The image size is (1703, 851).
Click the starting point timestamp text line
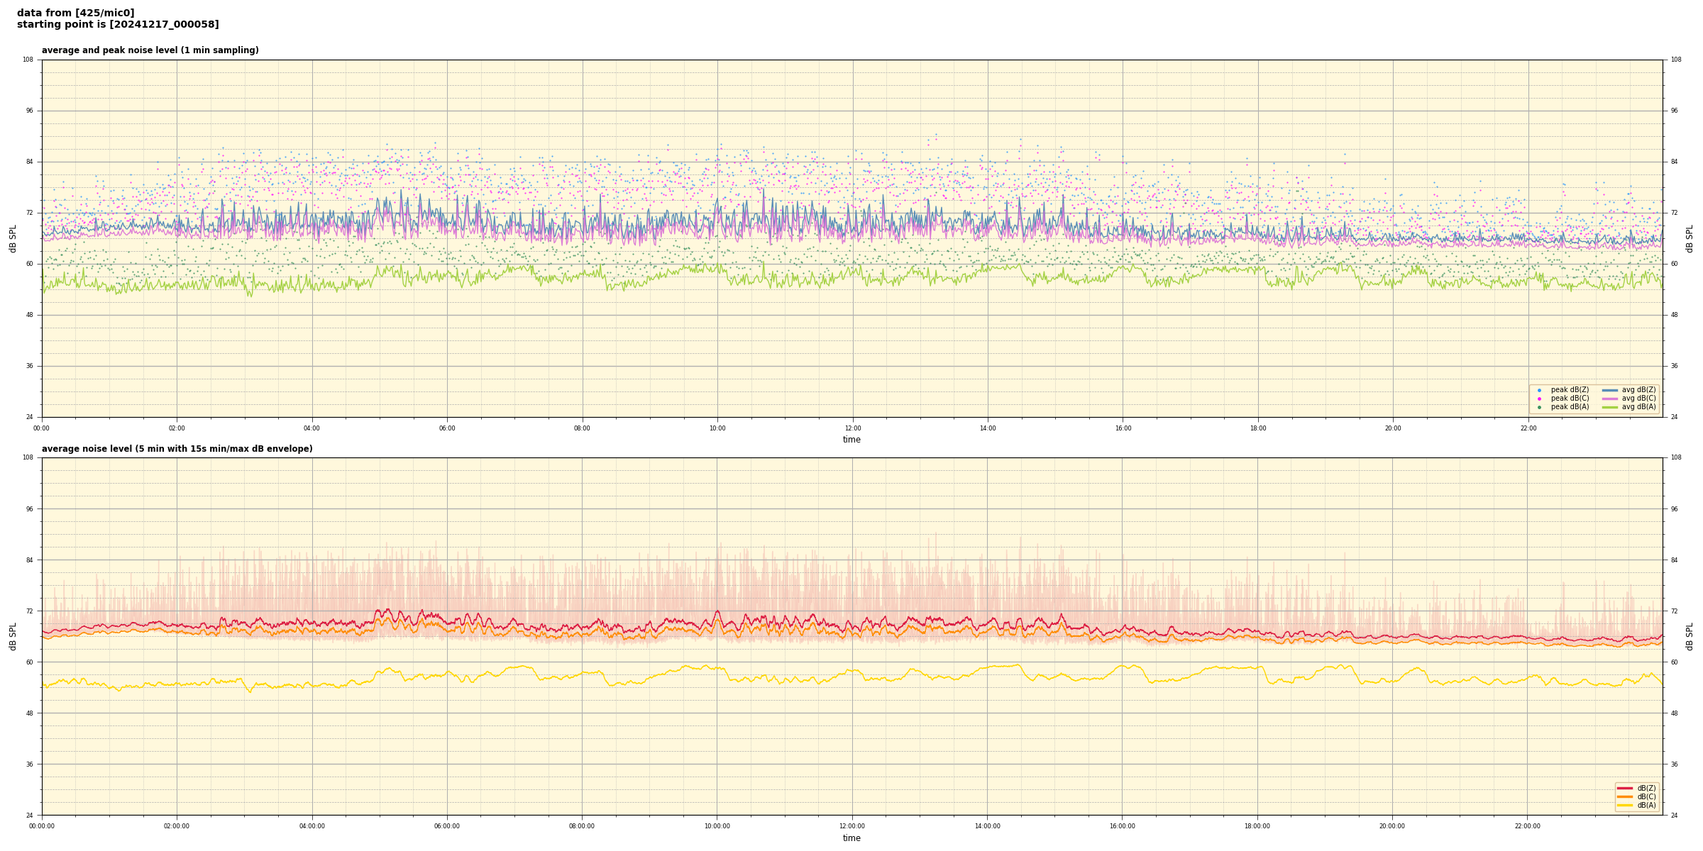pos(118,25)
